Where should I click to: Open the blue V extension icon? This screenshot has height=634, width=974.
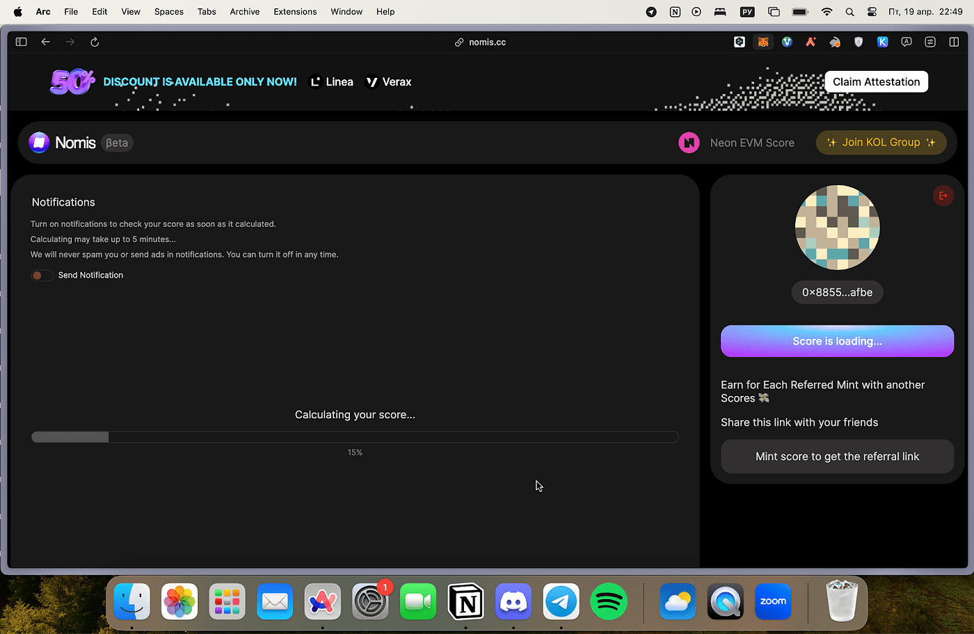[x=787, y=42]
